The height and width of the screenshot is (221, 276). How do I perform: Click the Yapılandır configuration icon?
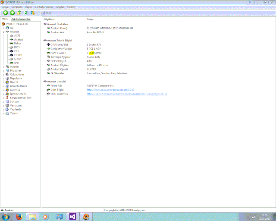(7, 109)
